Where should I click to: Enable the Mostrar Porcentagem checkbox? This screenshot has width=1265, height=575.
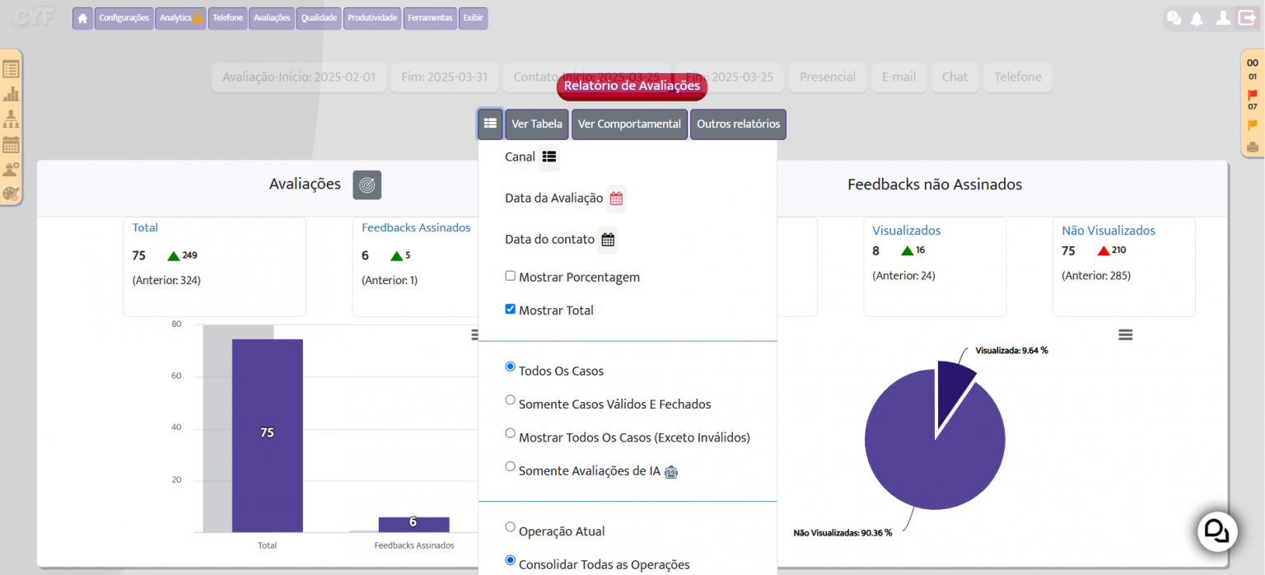tap(511, 276)
